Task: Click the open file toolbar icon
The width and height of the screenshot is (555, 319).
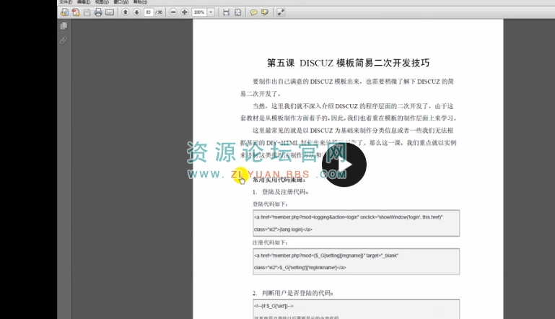Action: click(64, 12)
